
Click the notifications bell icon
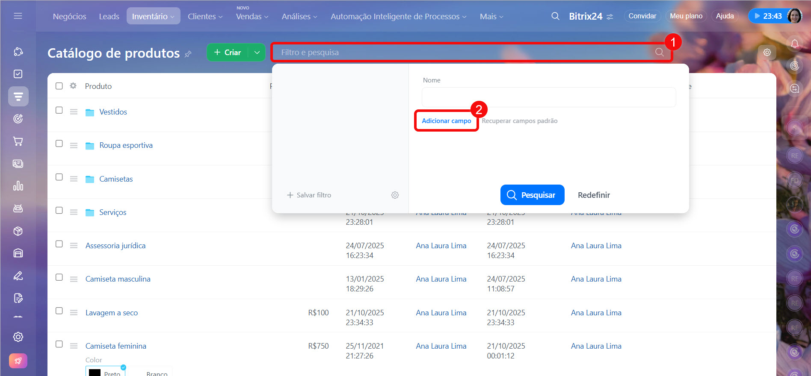coord(794,44)
